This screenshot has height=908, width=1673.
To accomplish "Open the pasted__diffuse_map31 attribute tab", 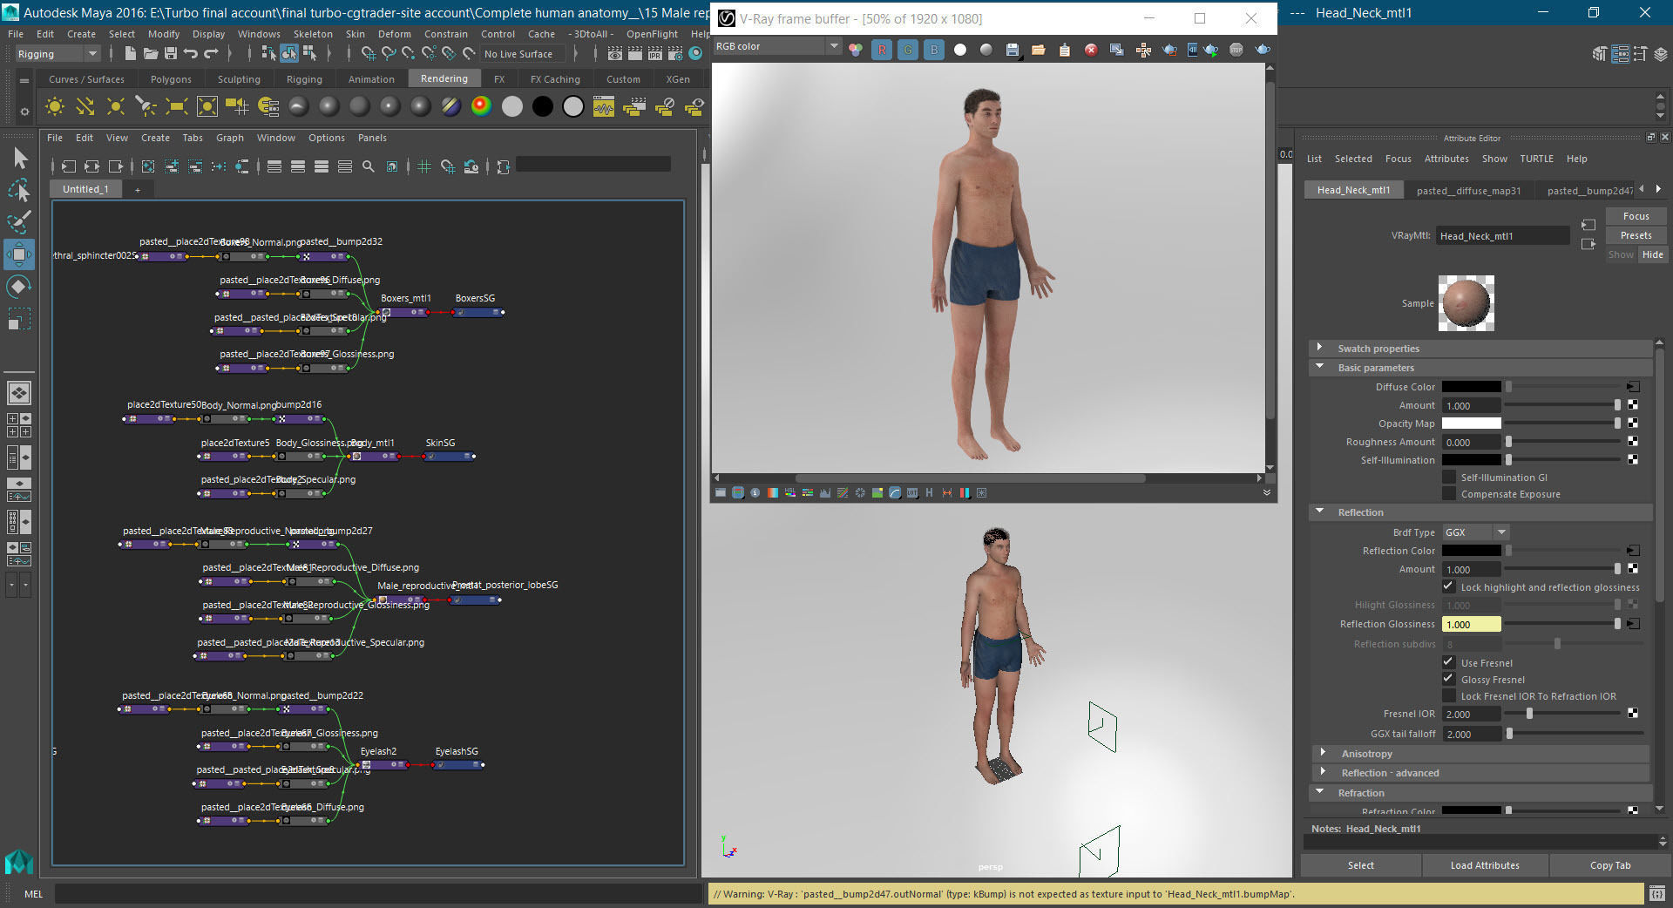I will click(x=1468, y=191).
